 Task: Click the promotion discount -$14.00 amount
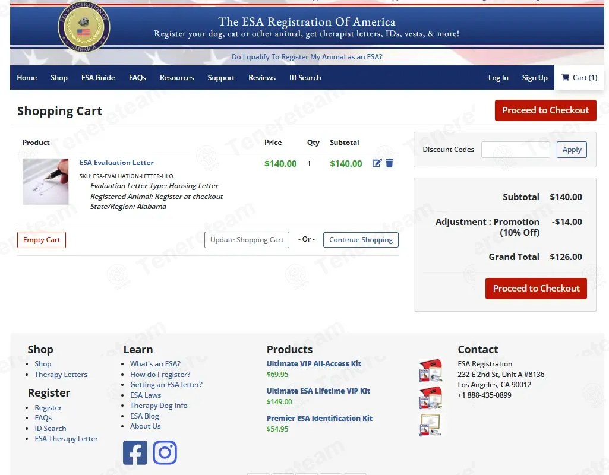click(567, 222)
